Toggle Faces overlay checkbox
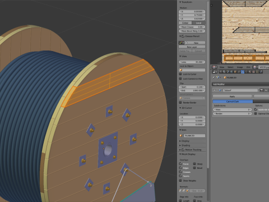 click(x=180, y=164)
